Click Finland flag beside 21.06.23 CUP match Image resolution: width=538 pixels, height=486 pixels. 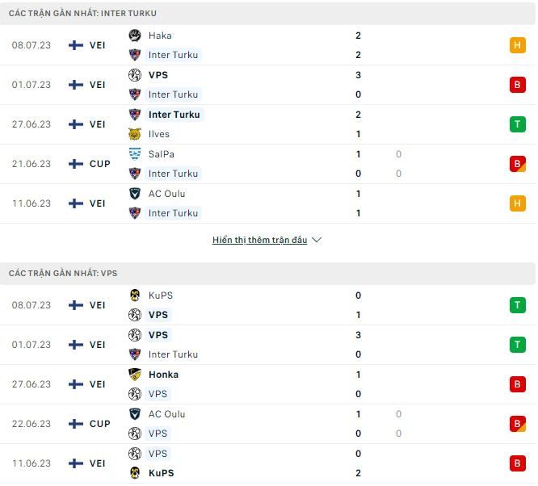click(x=76, y=164)
